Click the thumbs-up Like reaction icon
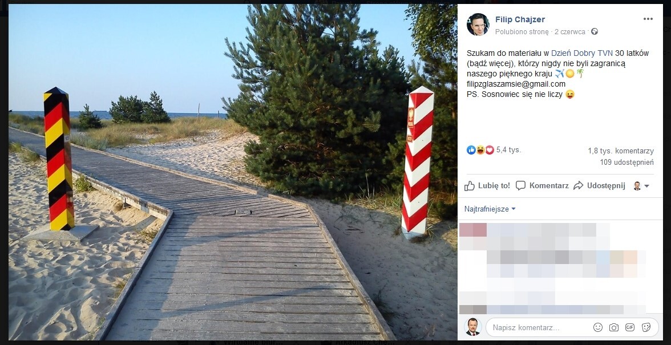This screenshot has width=671, height=345. point(471,150)
